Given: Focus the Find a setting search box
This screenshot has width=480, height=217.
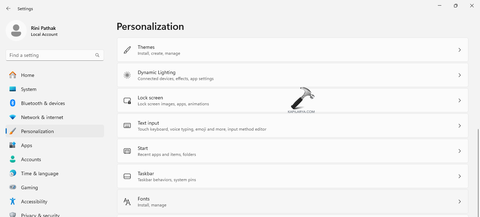Looking at the screenshot, I should [51, 55].
